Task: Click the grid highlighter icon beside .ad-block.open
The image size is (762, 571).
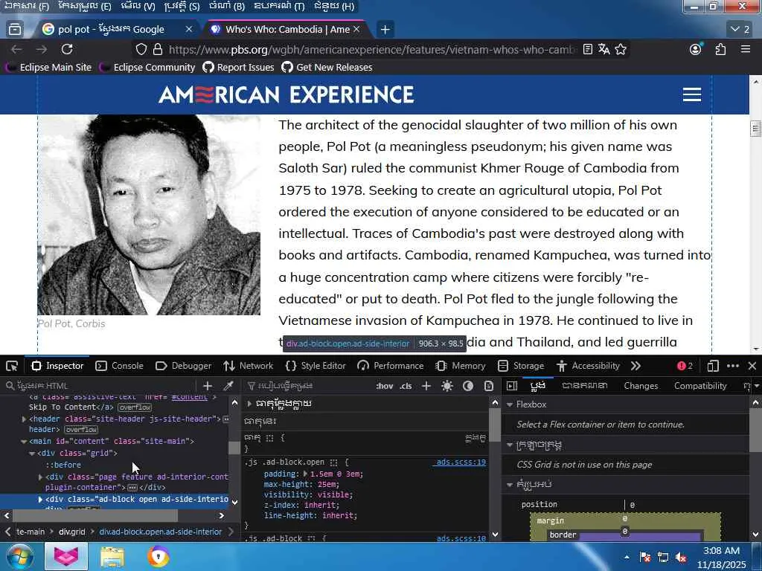Action: 334,462
